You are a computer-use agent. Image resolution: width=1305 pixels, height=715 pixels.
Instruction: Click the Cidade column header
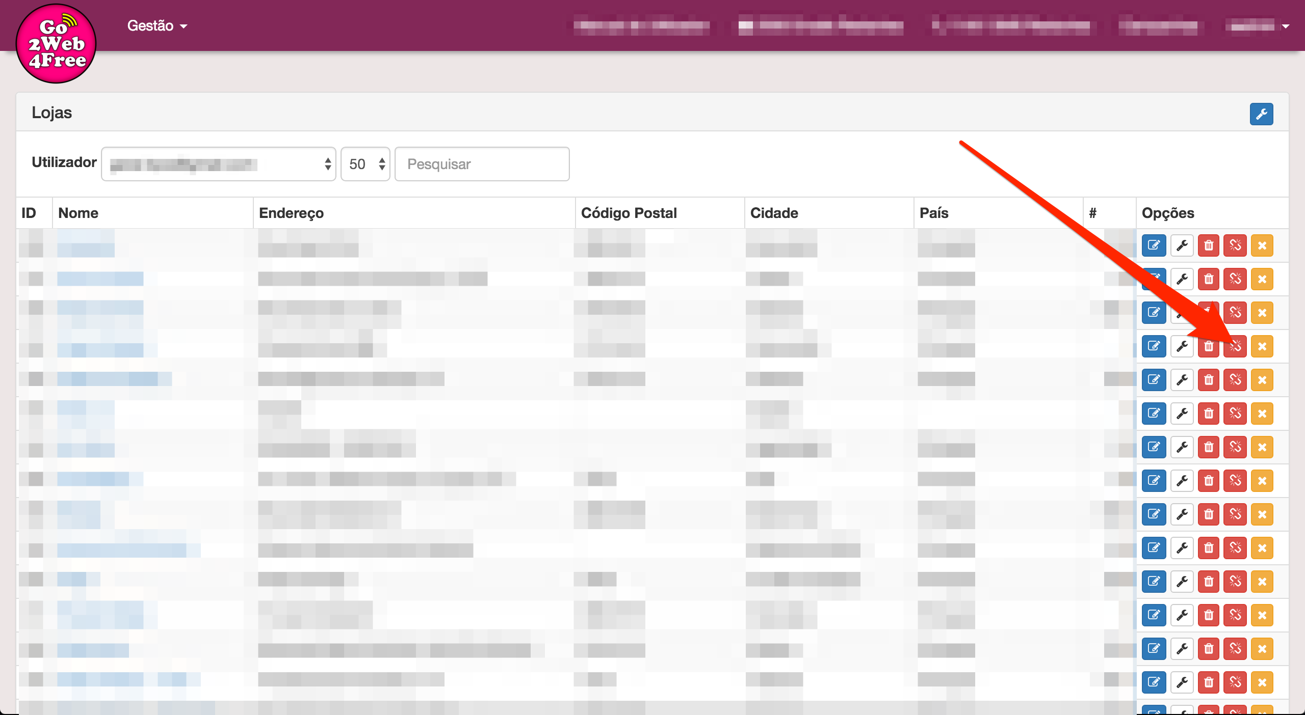(774, 213)
